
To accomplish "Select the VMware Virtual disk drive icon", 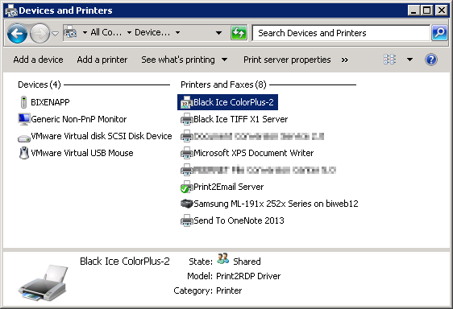I will coord(24,138).
